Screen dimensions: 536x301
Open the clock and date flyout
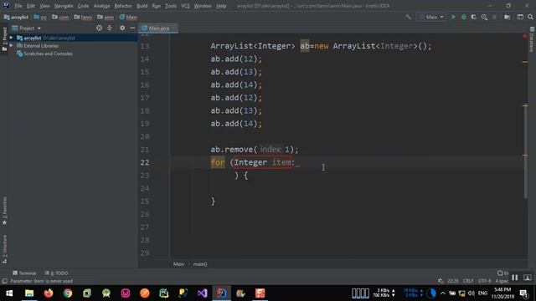[502, 293]
